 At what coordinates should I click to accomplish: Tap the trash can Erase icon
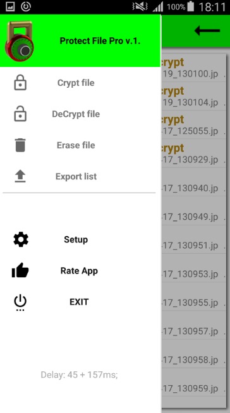(x=20, y=145)
